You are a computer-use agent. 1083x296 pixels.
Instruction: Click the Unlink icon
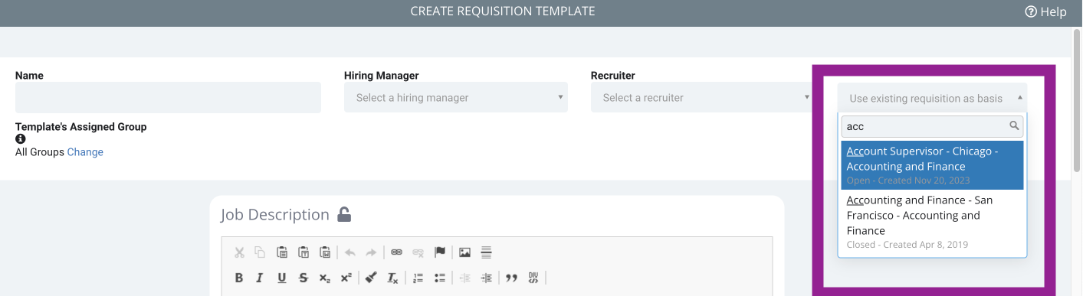point(418,252)
